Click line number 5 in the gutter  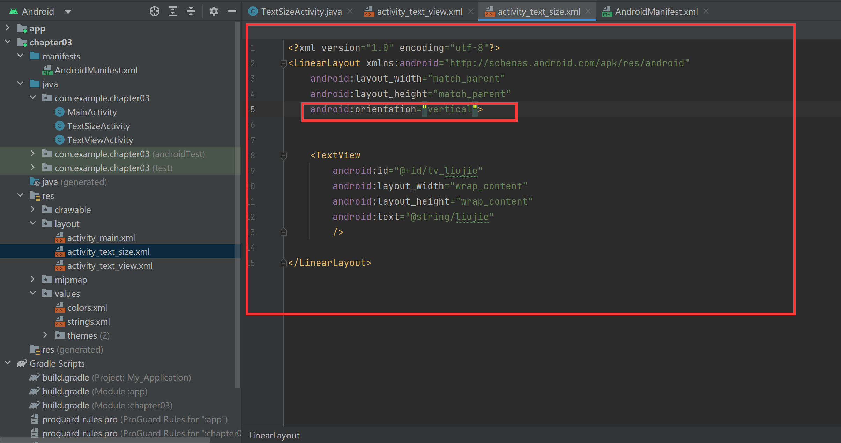253,109
